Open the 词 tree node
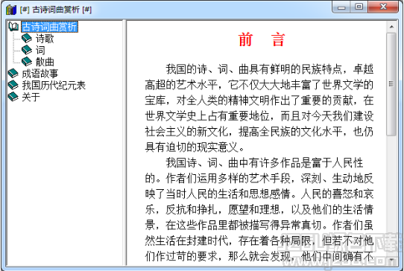Image resolution: width=404 pixels, height=271 pixels. point(40,50)
